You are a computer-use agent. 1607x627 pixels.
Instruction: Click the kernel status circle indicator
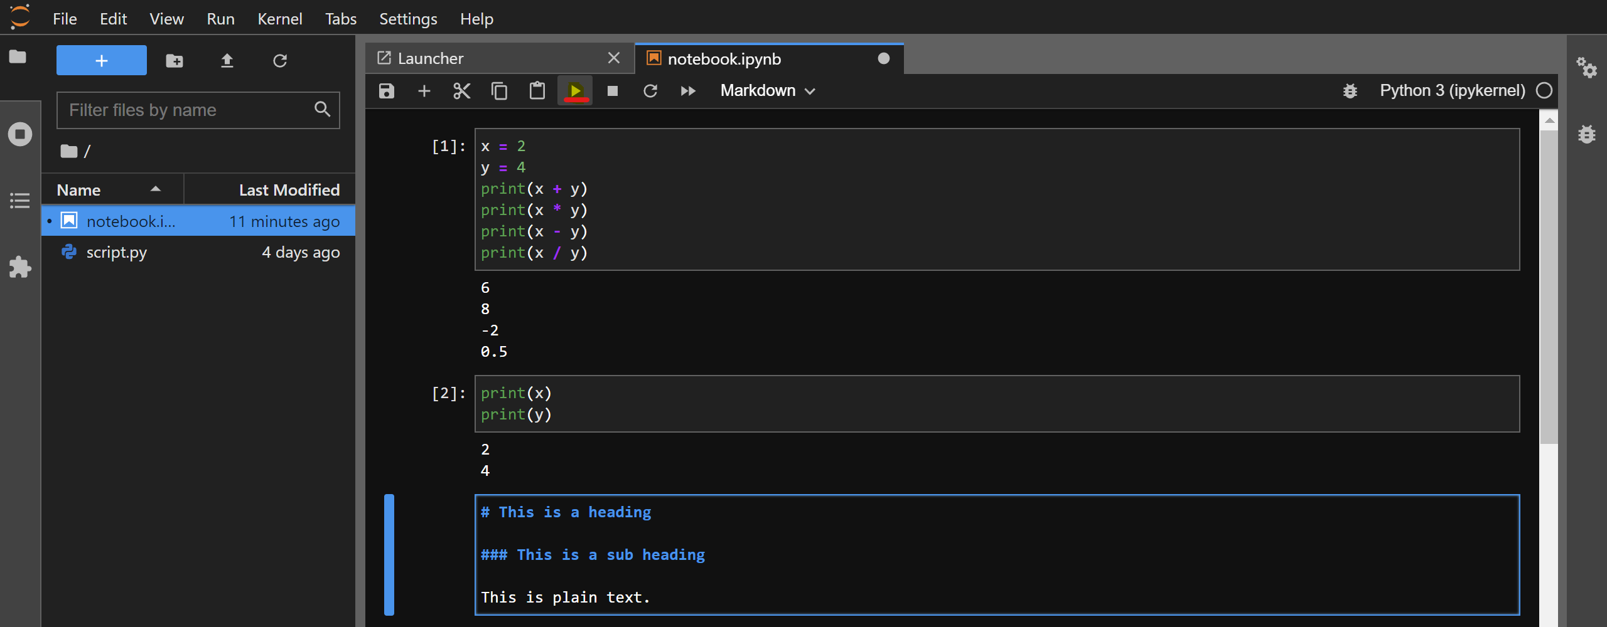click(x=1544, y=91)
